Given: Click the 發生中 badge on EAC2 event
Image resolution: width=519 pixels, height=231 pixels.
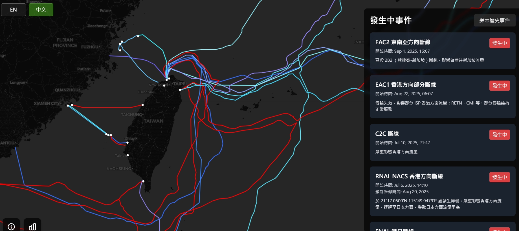Looking at the screenshot, I should pyautogui.click(x=499, y=43).
